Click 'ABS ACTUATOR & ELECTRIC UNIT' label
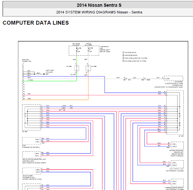The width and height of the screenshot is (193, 190). point(34,159)
